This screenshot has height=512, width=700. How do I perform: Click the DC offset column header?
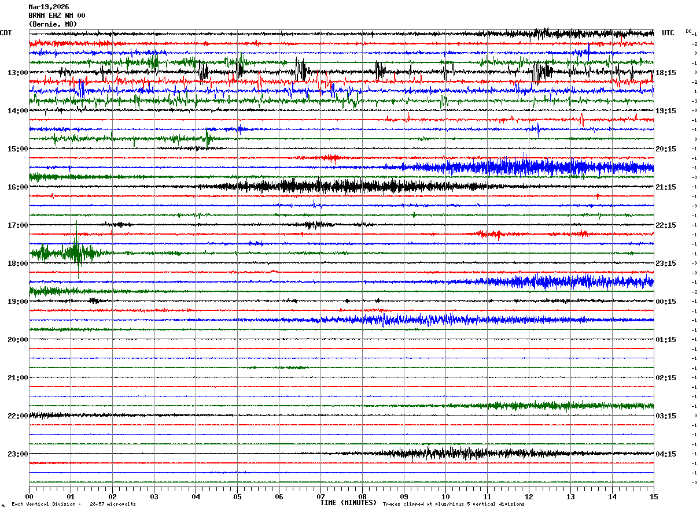pos(688,31)
